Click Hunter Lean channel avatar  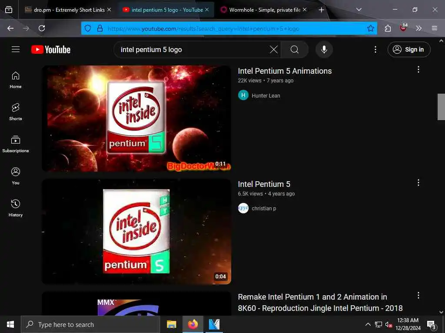point(243,95)
